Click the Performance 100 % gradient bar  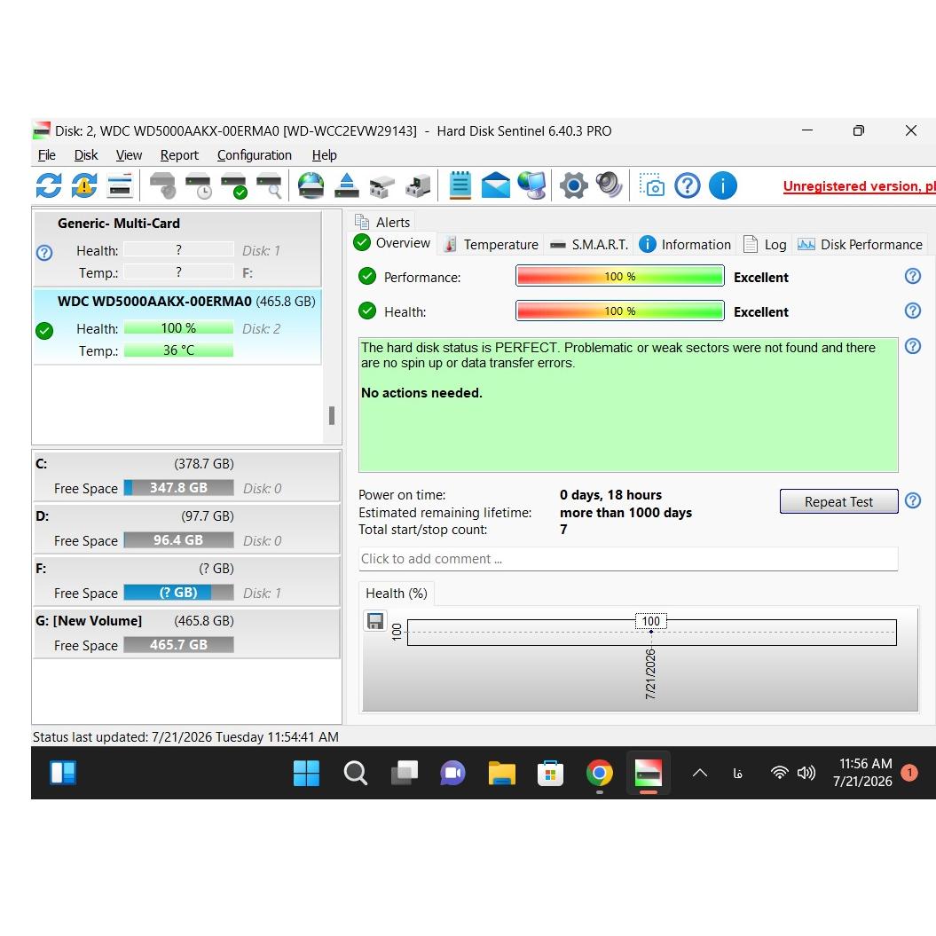click(x=619, y=277)
